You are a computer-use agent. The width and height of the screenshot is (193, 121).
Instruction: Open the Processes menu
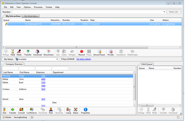tap(38, 7)
